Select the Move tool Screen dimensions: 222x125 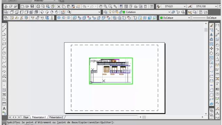tap(212, 49)
